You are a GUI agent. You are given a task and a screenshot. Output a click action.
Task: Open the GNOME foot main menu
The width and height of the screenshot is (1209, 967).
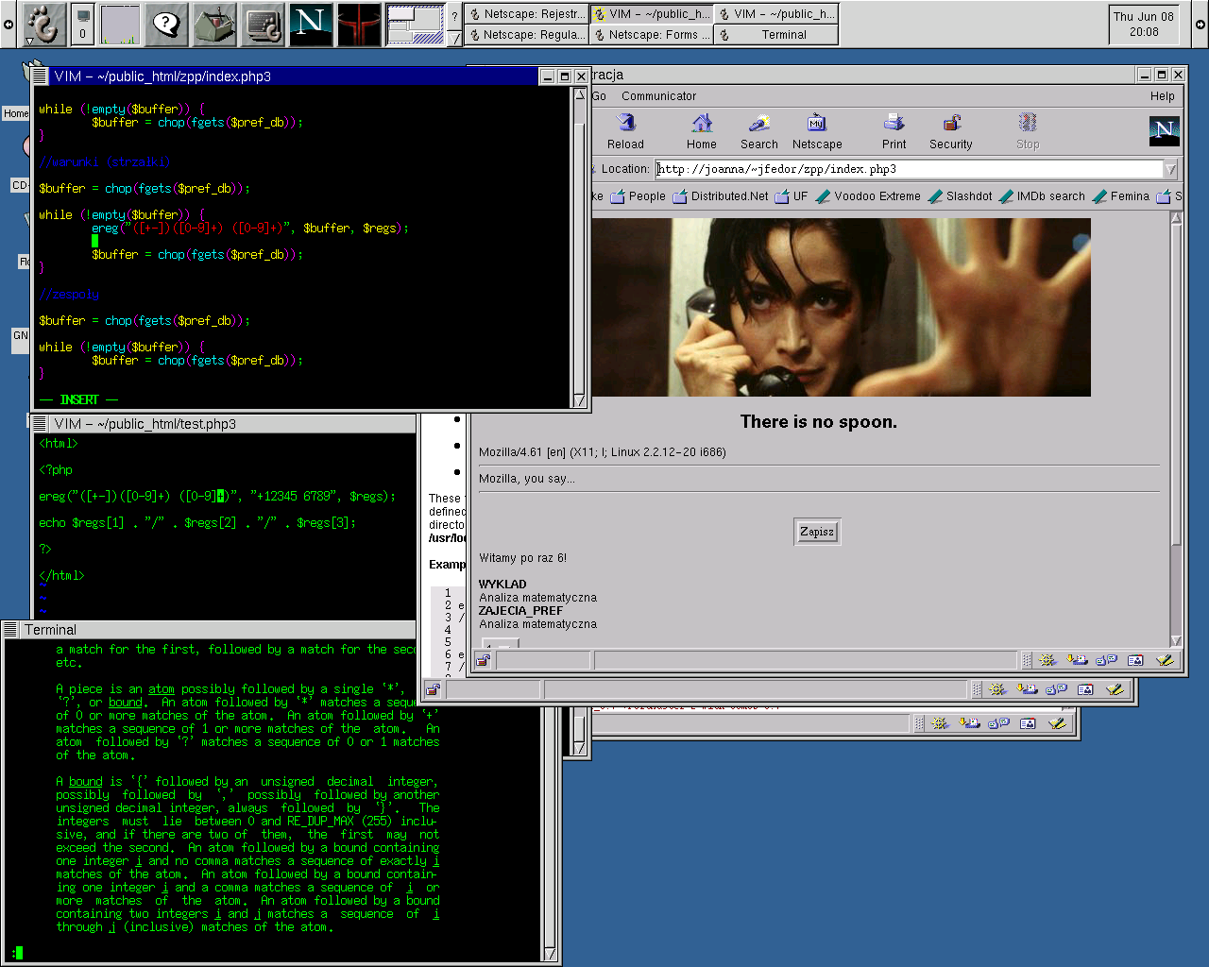[43, 25]
